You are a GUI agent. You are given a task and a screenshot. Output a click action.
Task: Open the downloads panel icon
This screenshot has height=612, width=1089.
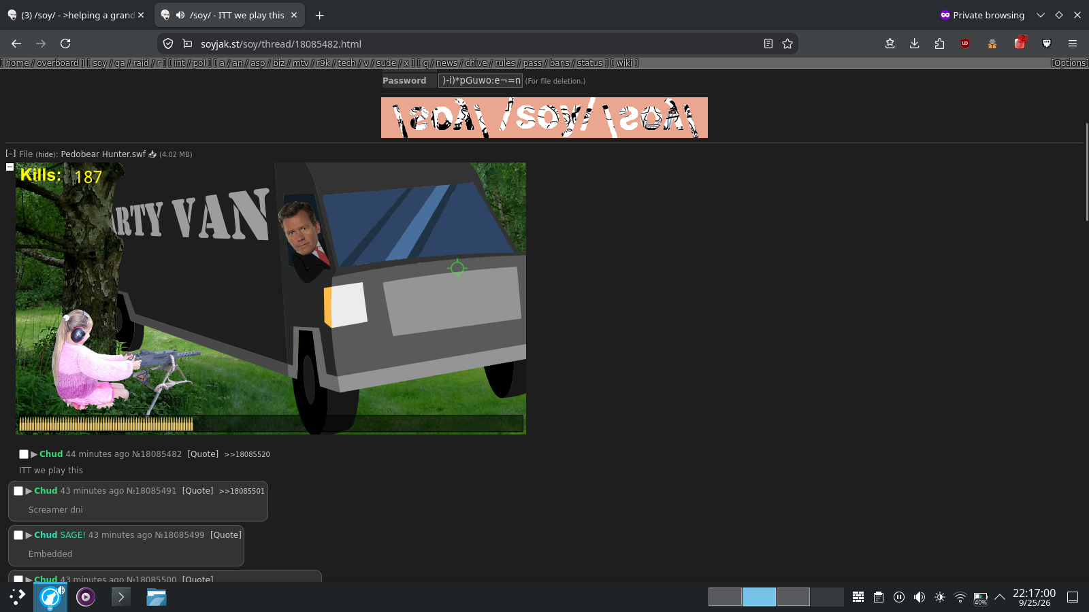coord(914,44)
